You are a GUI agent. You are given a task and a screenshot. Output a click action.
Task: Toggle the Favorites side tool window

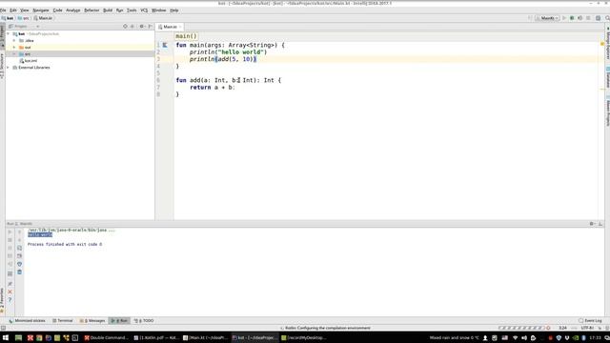[x=2, y=300]
